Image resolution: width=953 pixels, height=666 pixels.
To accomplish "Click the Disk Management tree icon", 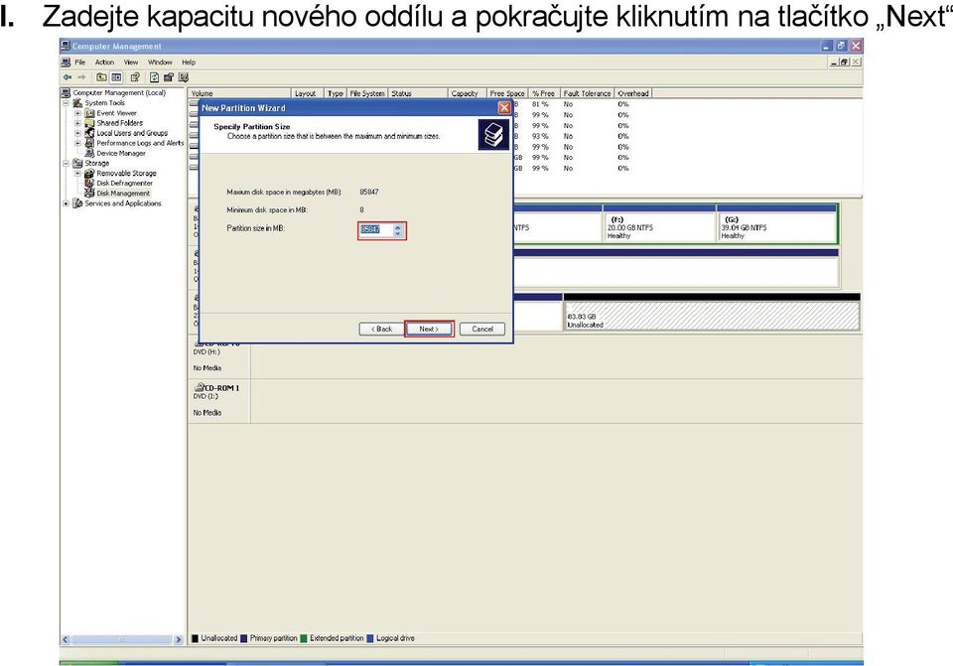I will [x=90, y=194].
